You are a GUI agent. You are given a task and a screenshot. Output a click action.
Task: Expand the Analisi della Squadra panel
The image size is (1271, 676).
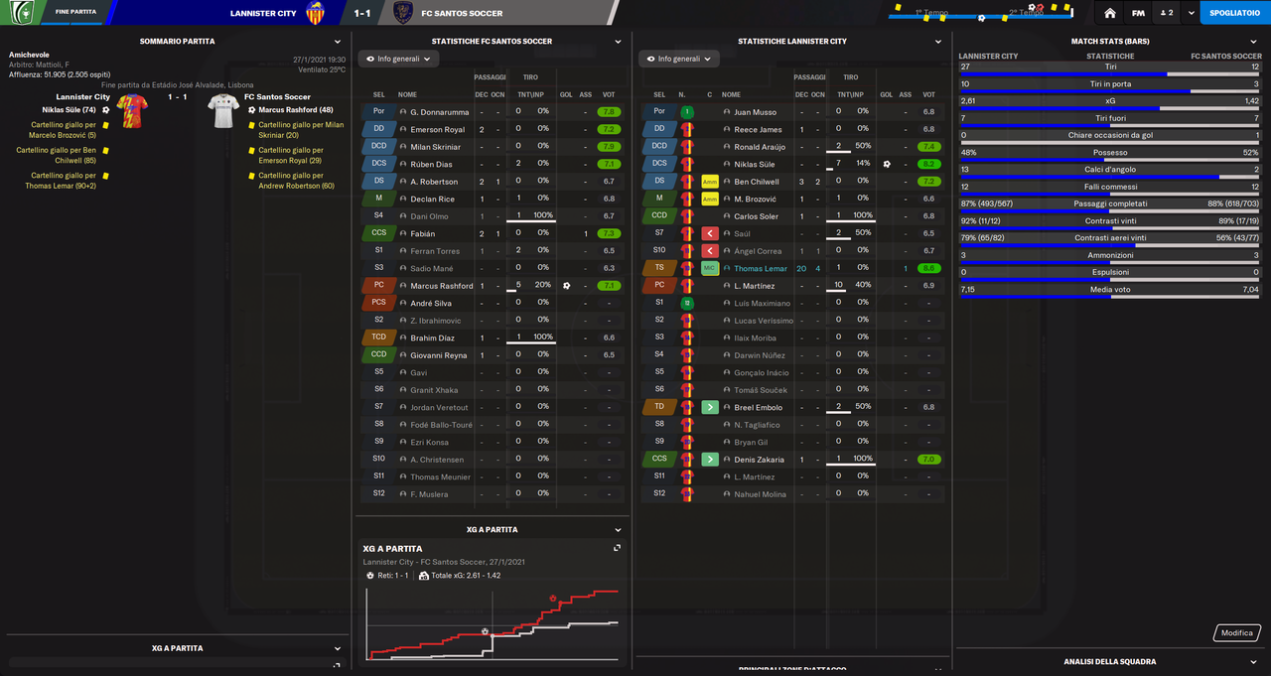(1253, 661)
